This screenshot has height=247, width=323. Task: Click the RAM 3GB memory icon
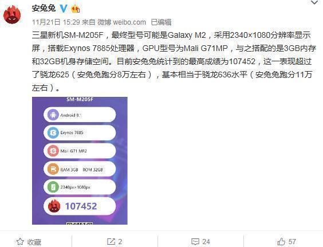[53, 169]
